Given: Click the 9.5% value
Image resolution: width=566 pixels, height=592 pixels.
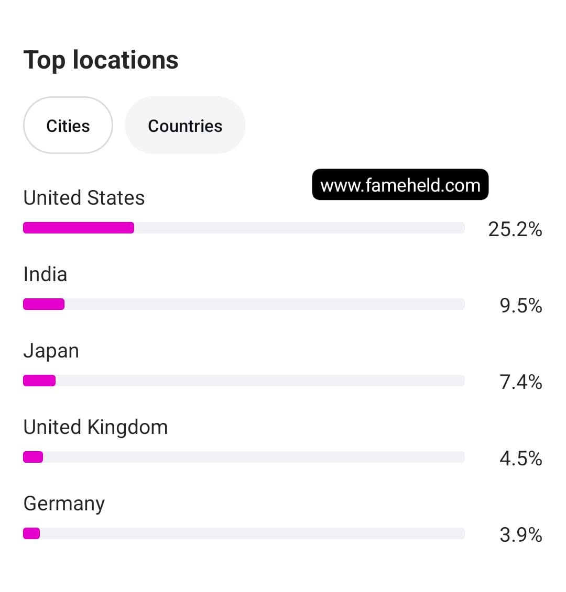Looking at the screenshot, I should coord(520,306).
